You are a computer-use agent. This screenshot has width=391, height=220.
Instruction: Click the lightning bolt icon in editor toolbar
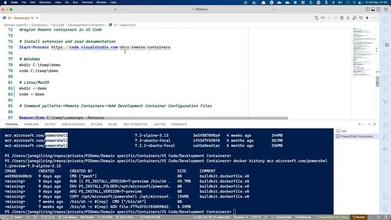tap(367, 18)
